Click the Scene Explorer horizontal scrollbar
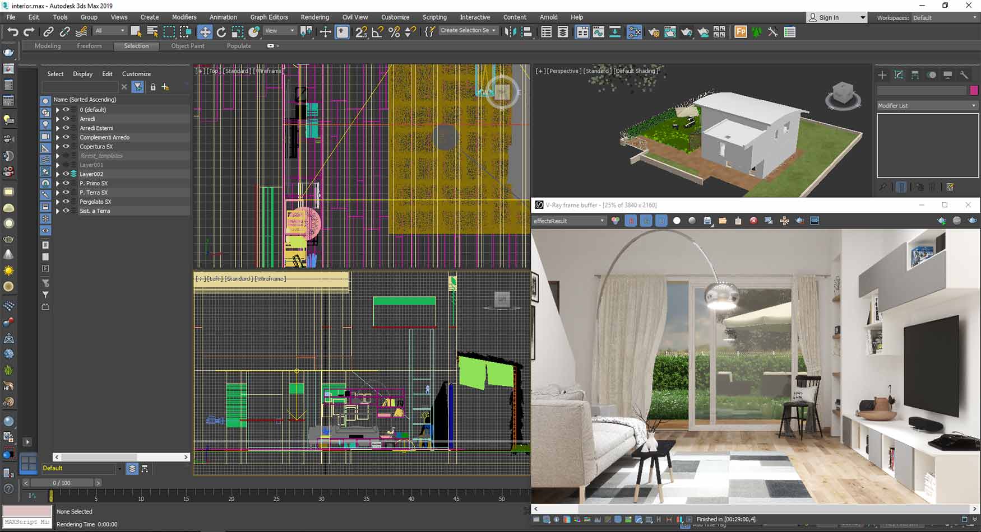Image resolution: width=981 pixels, height=532 pixels. click(121, 457)
